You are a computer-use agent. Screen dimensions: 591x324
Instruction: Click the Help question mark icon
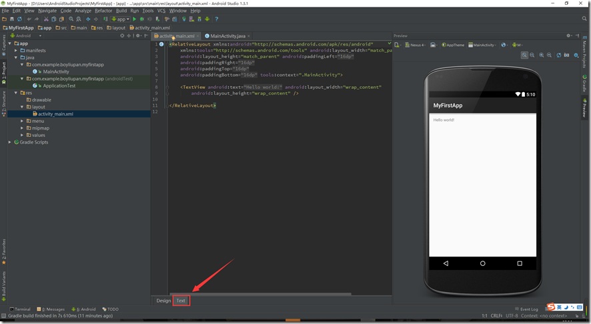(216, 19)
